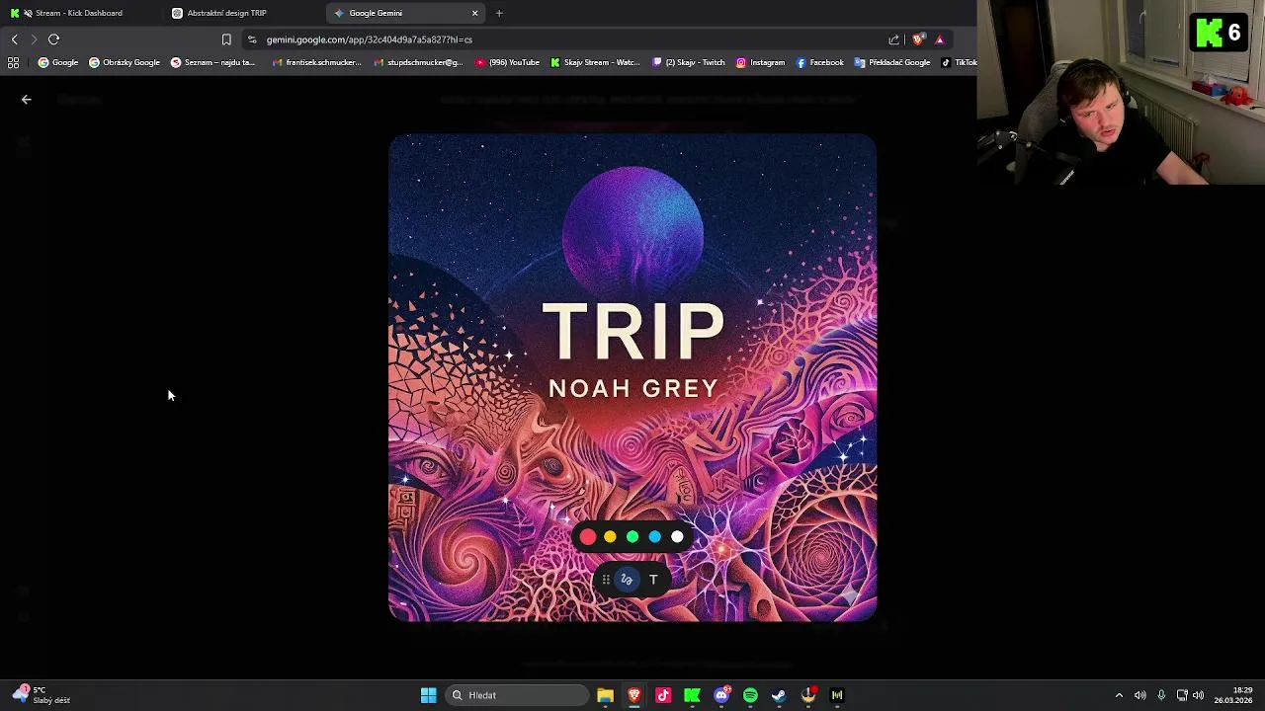Pick the blue drawing color

[654, 537]
